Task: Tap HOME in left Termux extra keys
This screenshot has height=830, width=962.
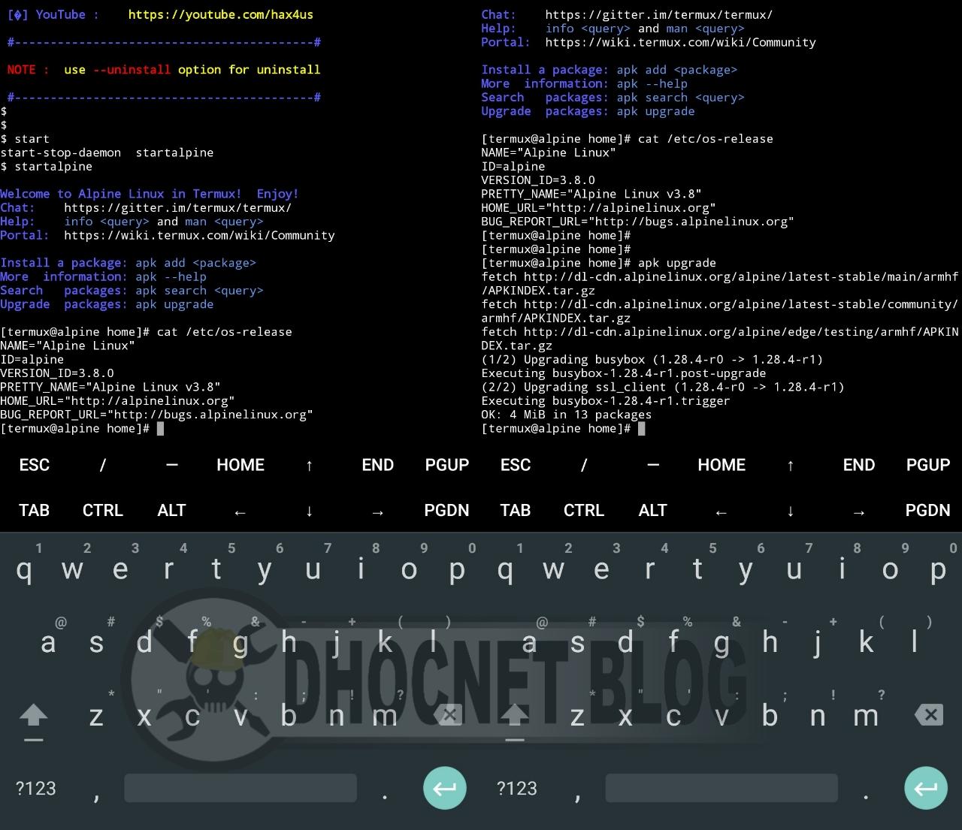Action: 240,465
